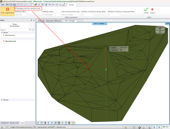Collapse the Preview section

pyautogui.click(x=2, y=100)
